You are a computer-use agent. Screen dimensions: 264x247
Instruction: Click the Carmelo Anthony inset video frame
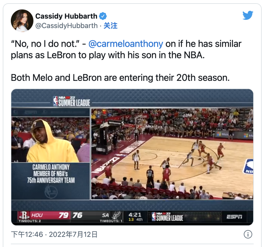(x=50, y=140)
